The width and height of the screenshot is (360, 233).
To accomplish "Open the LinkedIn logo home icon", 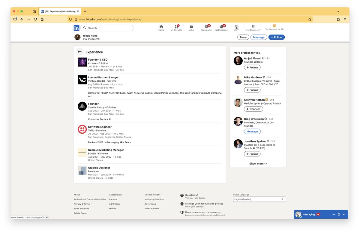I will [76, 28].
